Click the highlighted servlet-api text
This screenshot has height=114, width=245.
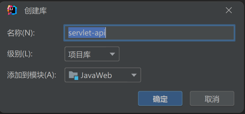87,33
